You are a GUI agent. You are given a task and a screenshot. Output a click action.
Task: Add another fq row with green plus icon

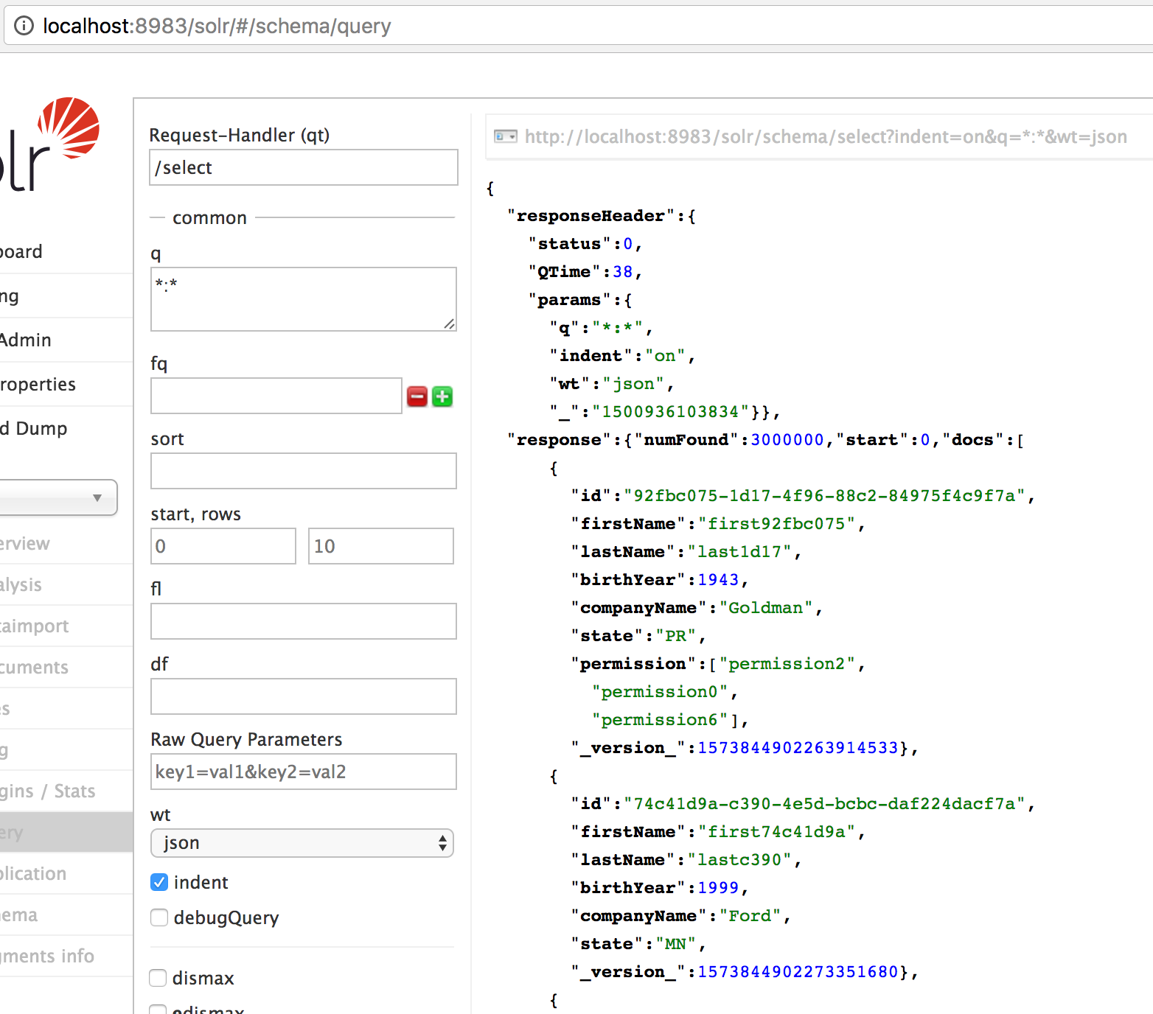pos(442,396)
